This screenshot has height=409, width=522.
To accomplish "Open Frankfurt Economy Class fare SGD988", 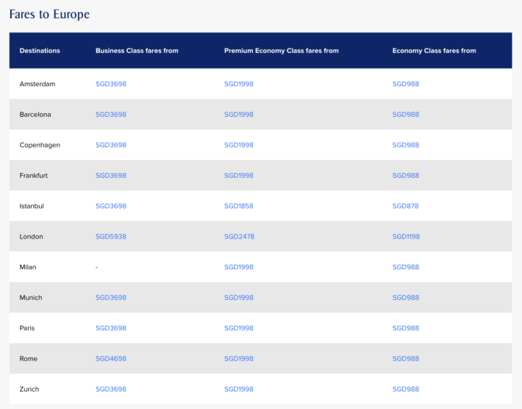I will pyautogui.click(x=405, y=176).
